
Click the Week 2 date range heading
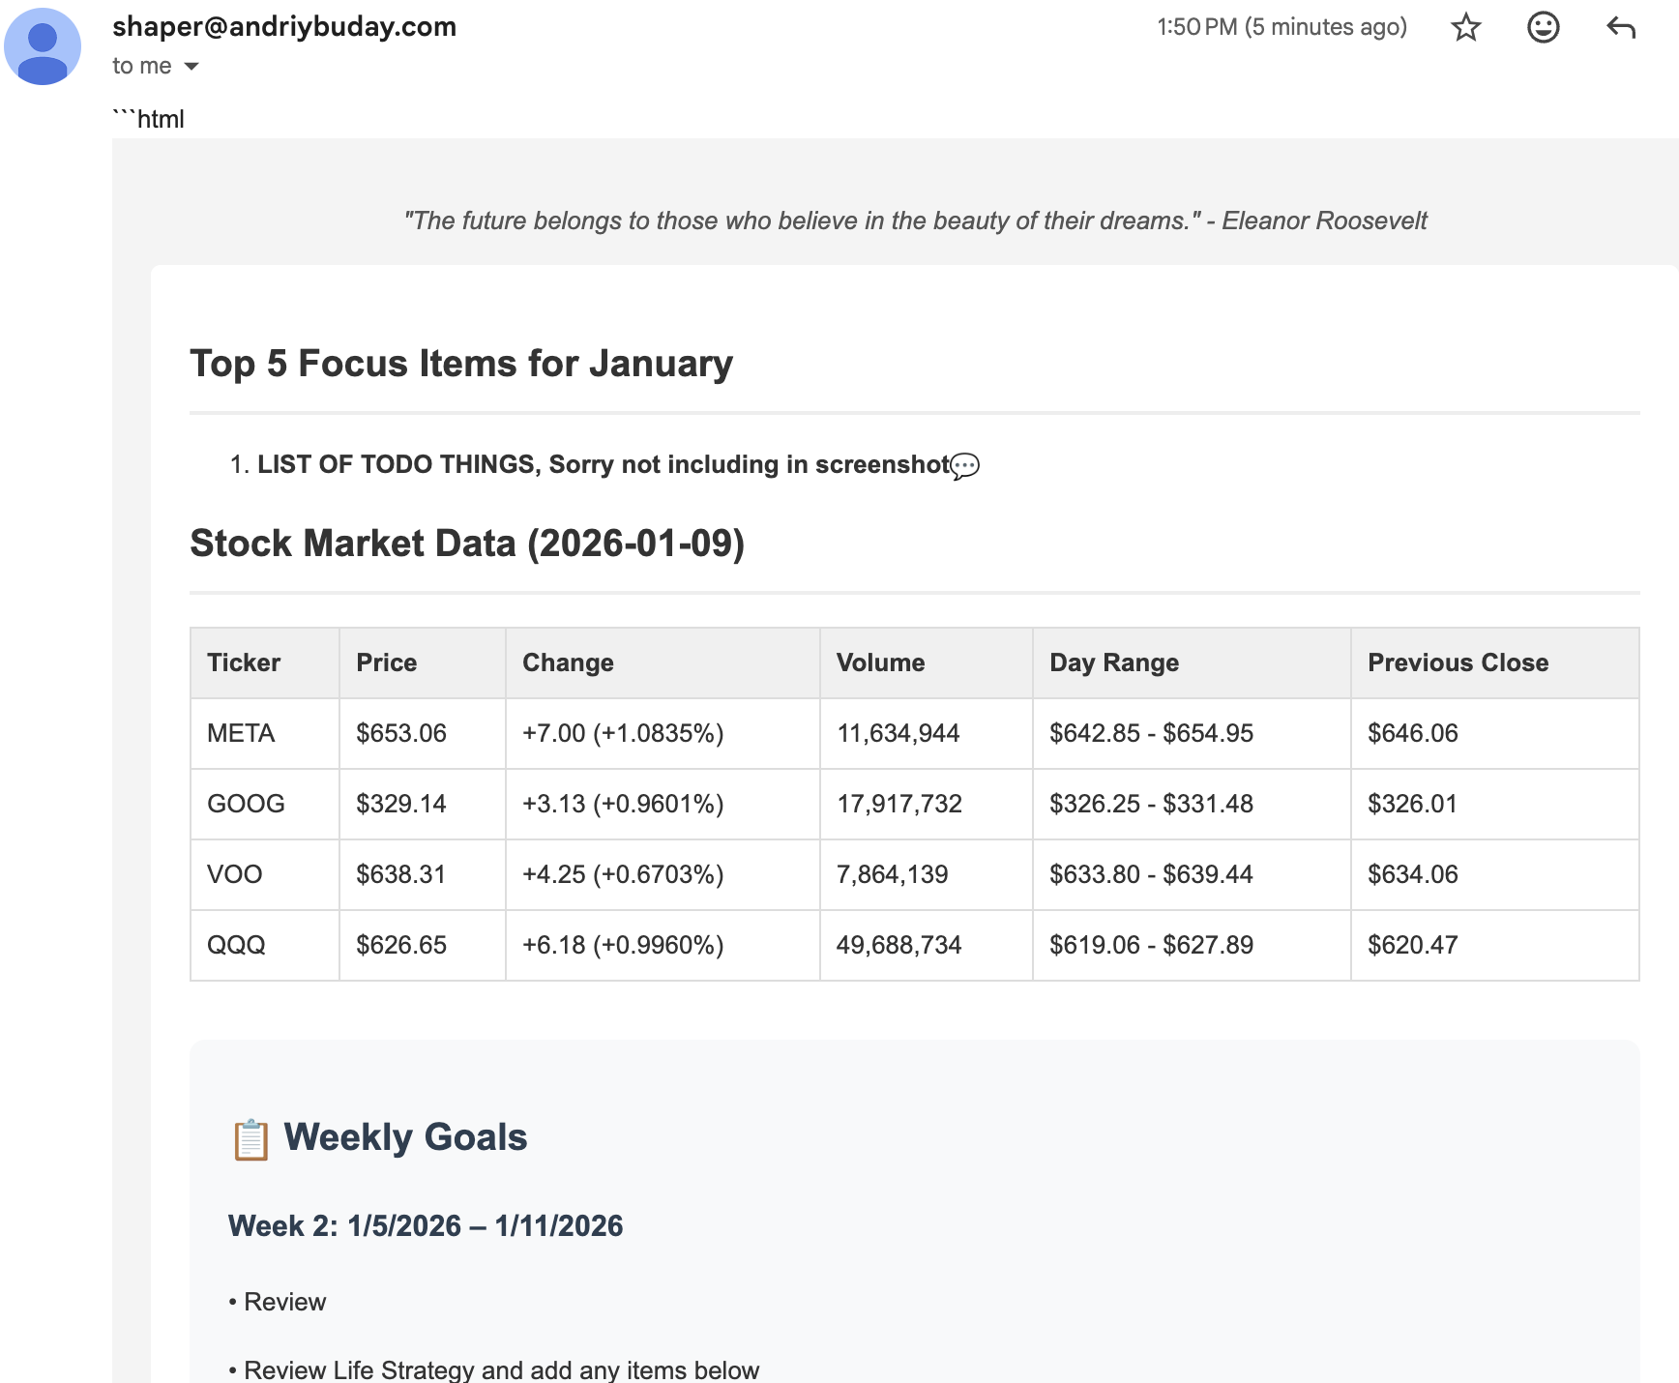click(x=426, y=1226)
